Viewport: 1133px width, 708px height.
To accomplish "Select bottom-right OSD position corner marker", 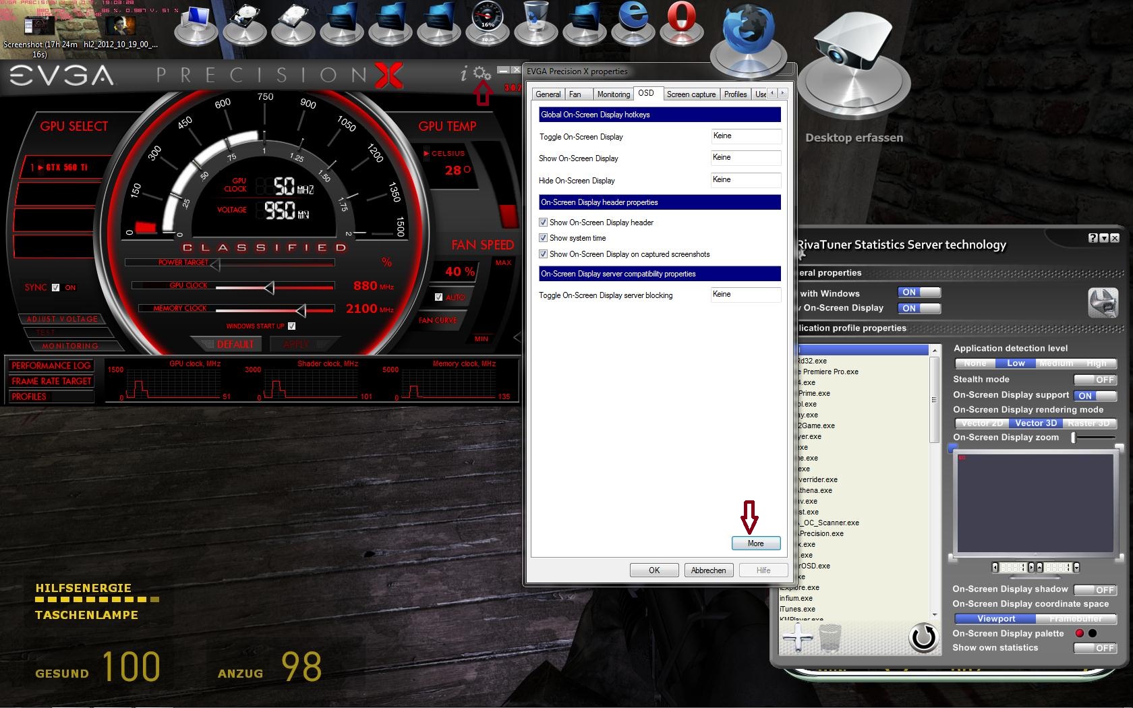I will click(x=1120, y=558).
